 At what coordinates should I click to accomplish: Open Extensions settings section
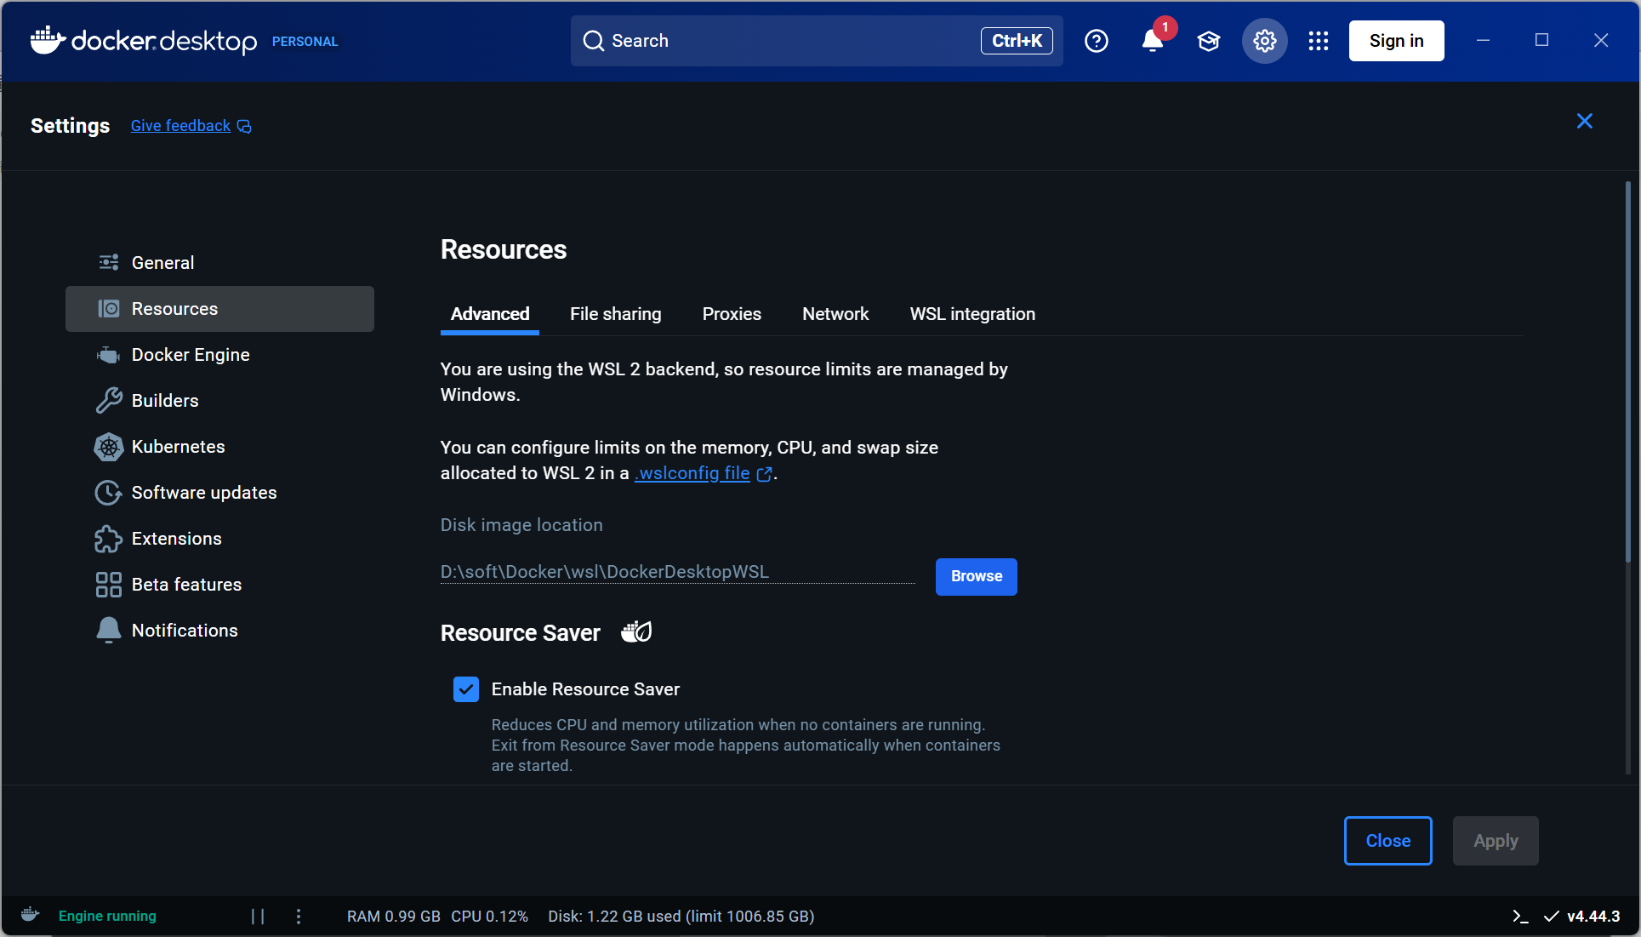click(219, 539)
